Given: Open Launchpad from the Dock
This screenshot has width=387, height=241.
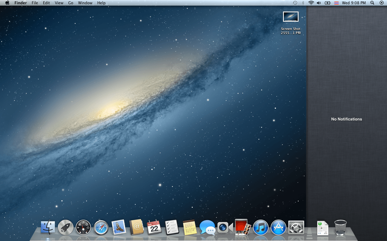Looking at the screenshot, I should pos(66,228).
